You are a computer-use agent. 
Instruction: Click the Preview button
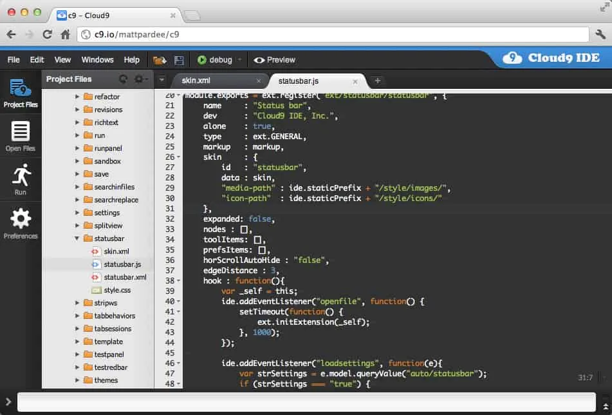275,60
